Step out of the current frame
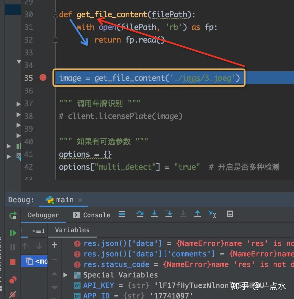 [197, 214]
